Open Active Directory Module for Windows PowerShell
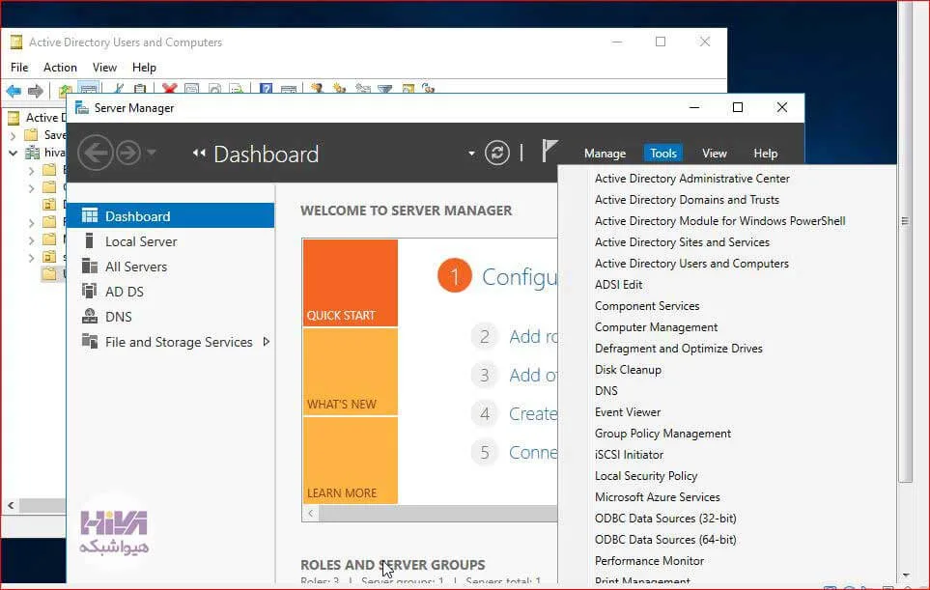 pyautogui.click(x=720, y=221)
